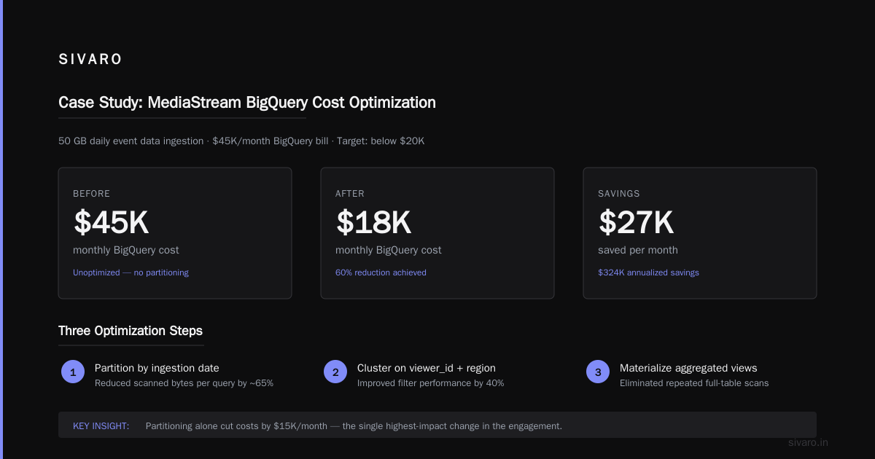
Task: Click the step 3 number badge
Action: click(598, 372)
